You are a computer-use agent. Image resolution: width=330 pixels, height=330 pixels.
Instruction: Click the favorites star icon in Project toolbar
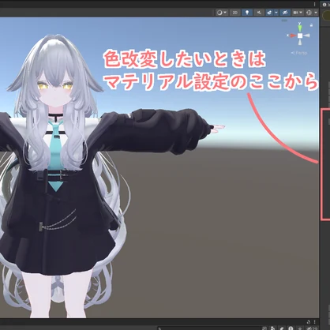click(299, 328)
